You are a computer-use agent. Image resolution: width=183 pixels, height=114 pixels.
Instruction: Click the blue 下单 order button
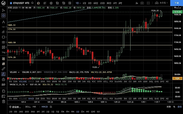pos(177,3)
